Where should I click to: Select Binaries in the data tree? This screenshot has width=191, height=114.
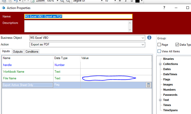(x=168, y=59)
